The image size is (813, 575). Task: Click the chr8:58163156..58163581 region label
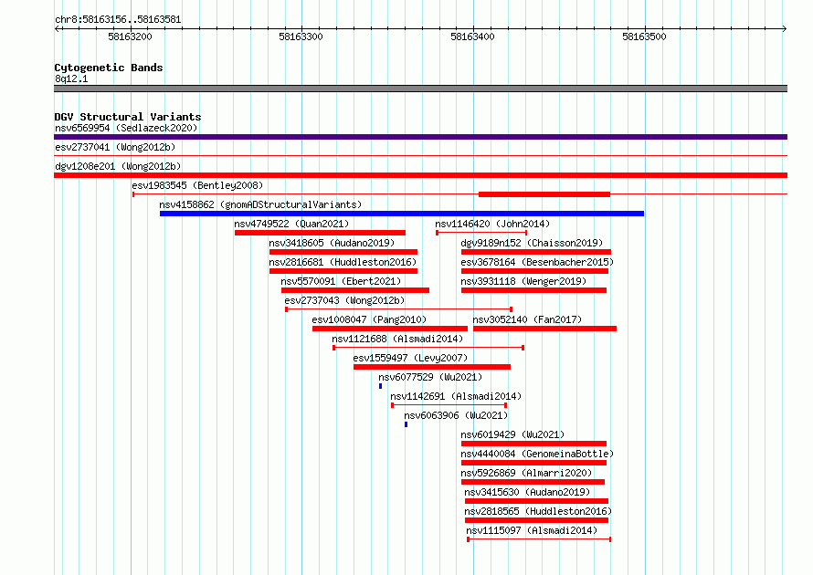pos(118,20)
